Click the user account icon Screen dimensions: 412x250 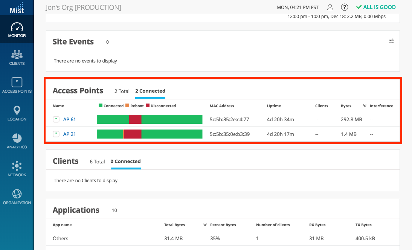pyautogui.click(x=330, y=7)
